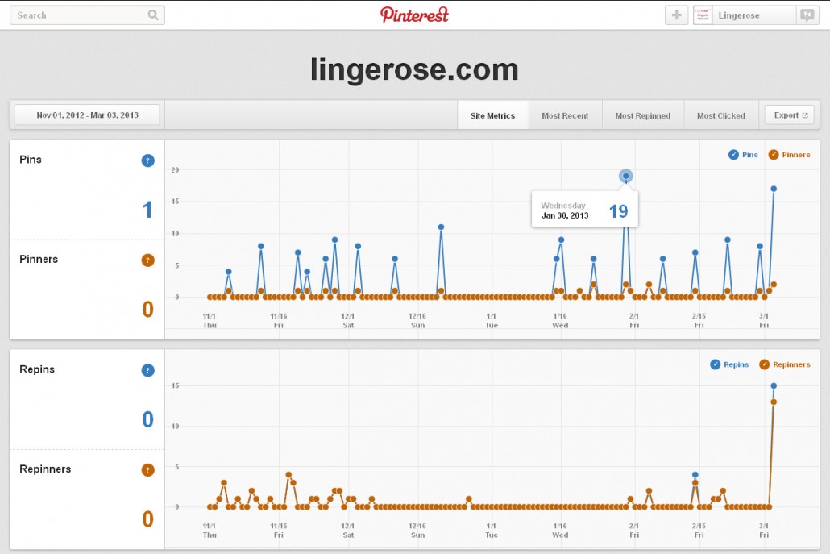This screenshot has height=554, width=830.
Task: Click the Pins help question icon
Action: pyautogui.click(x=147, y=160)
